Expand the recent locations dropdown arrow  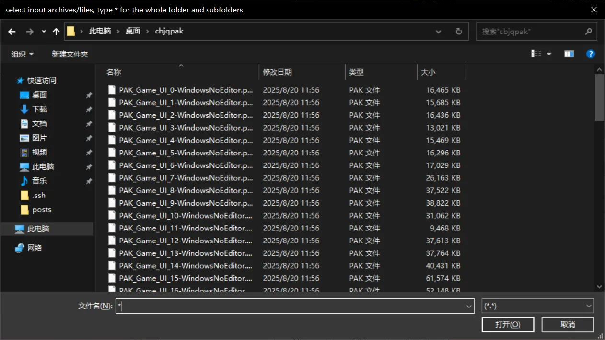pos(44,32)
